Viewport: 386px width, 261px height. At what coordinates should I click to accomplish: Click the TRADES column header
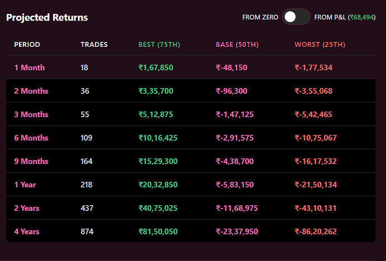pyautogui.click(x=94, y=45)
